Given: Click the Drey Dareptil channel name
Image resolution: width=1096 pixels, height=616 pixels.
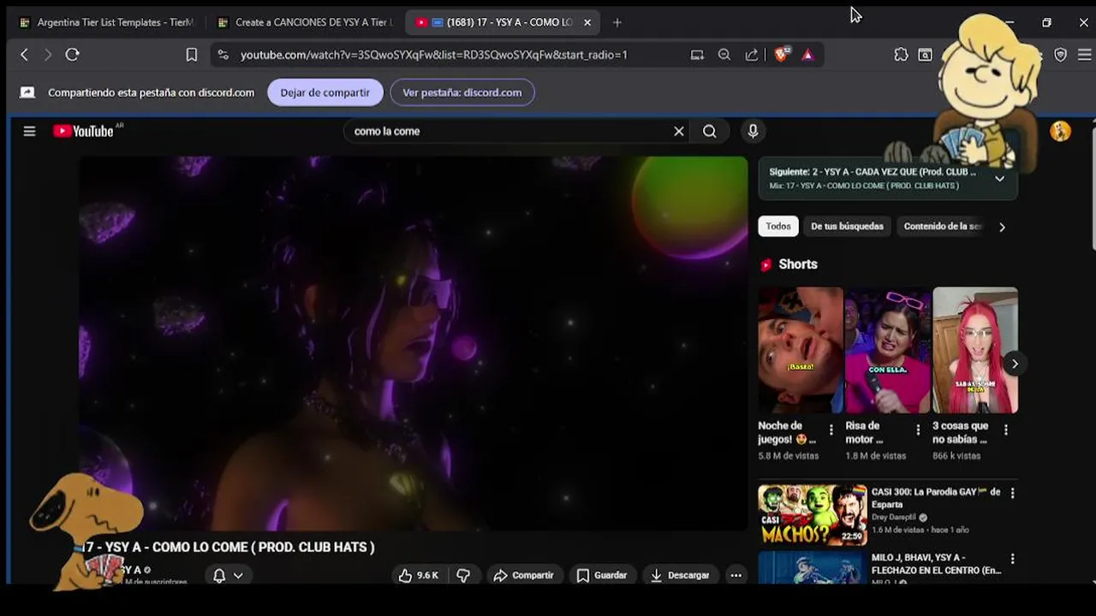Looking at the screenshot, I should [x=894, y=518].
